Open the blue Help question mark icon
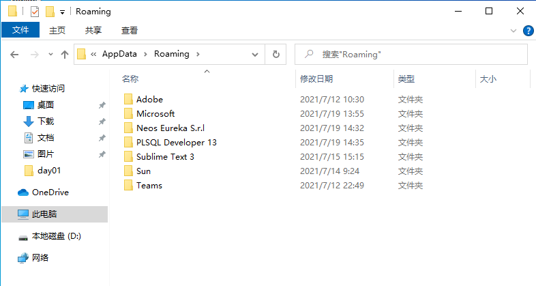The image size is (536, 286). tap(528, 31)
